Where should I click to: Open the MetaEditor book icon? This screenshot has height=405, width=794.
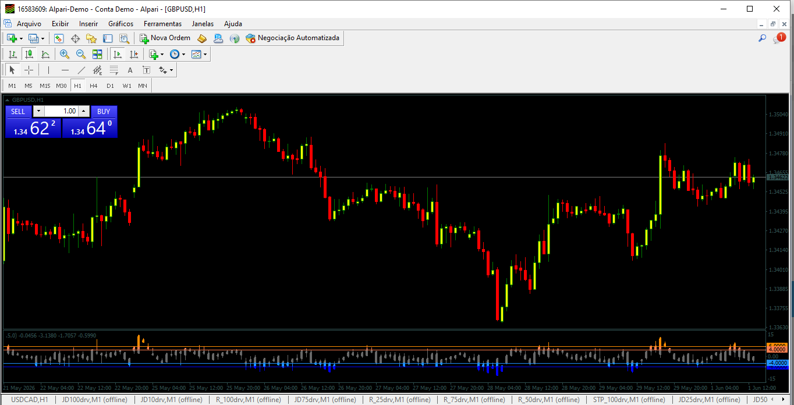[202, 38]
